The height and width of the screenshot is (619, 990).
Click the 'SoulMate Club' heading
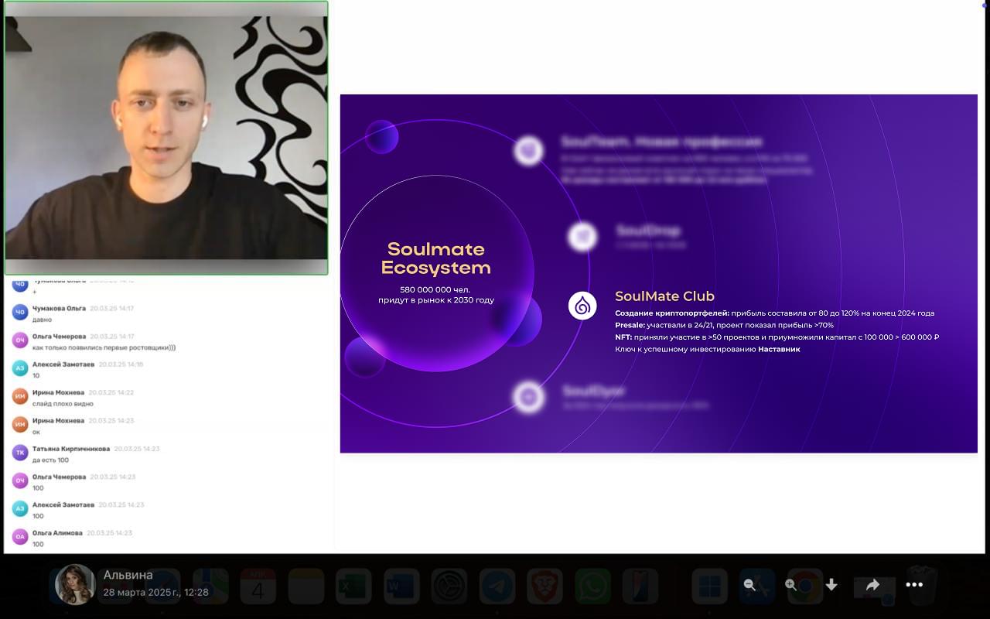[664, 296]
